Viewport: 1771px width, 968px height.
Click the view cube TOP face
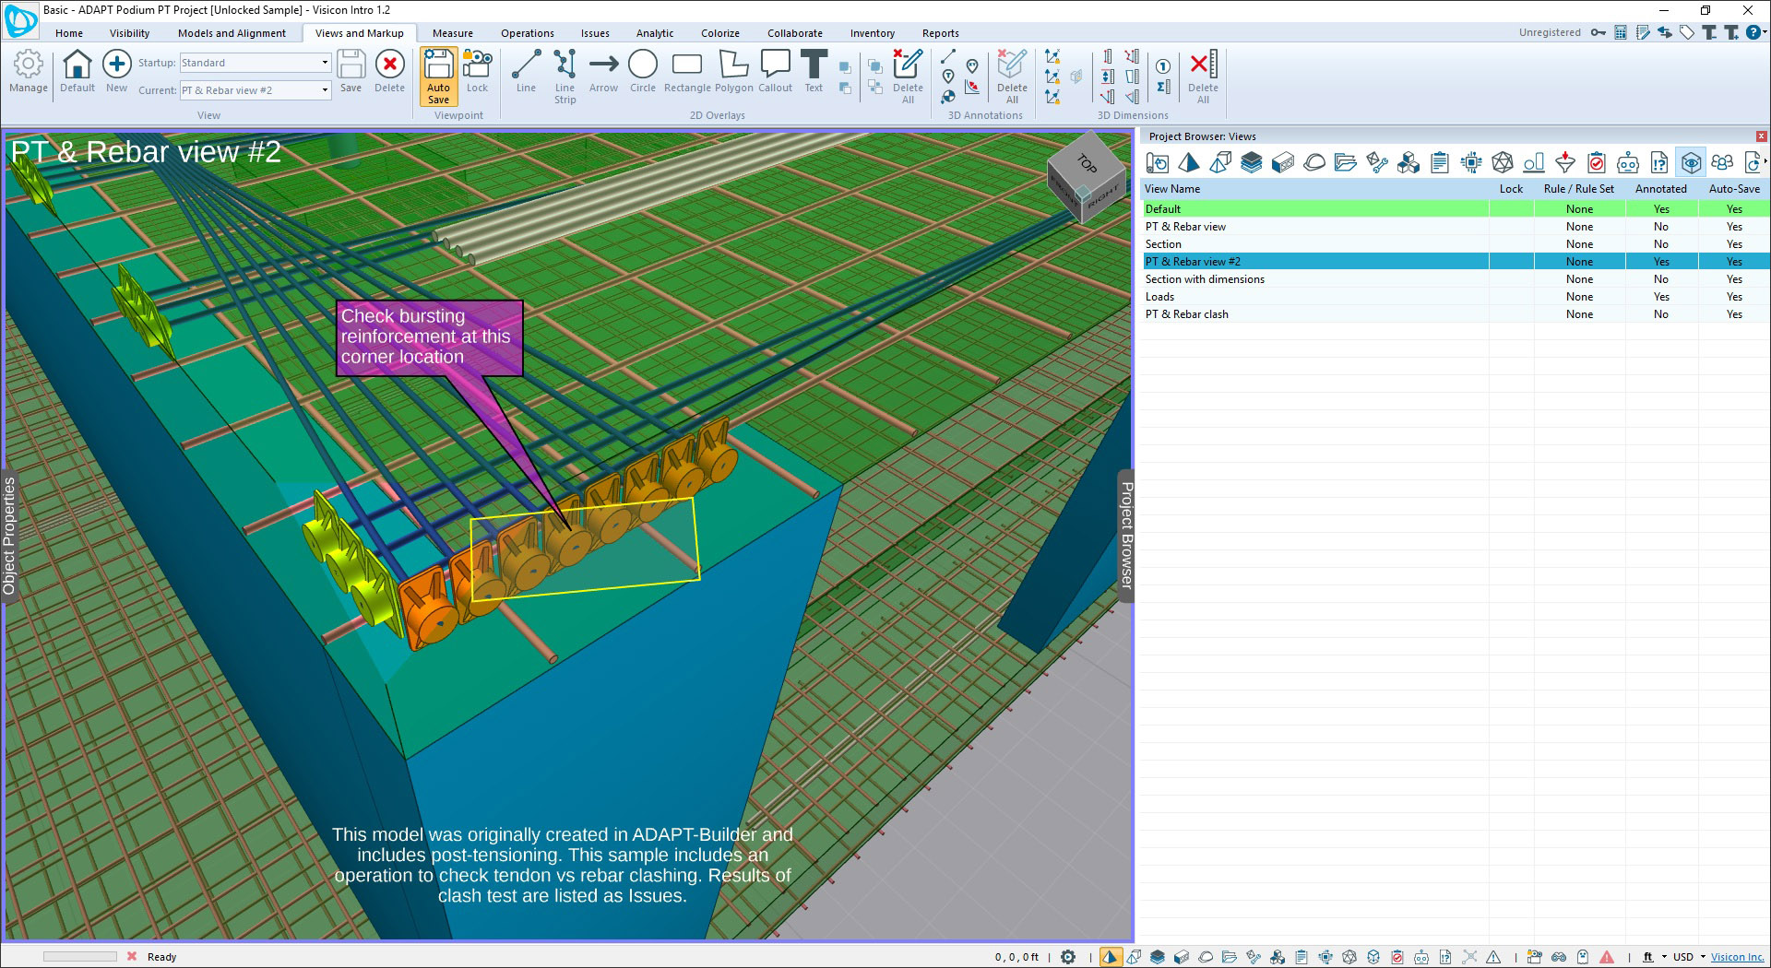click(1088, 164)
